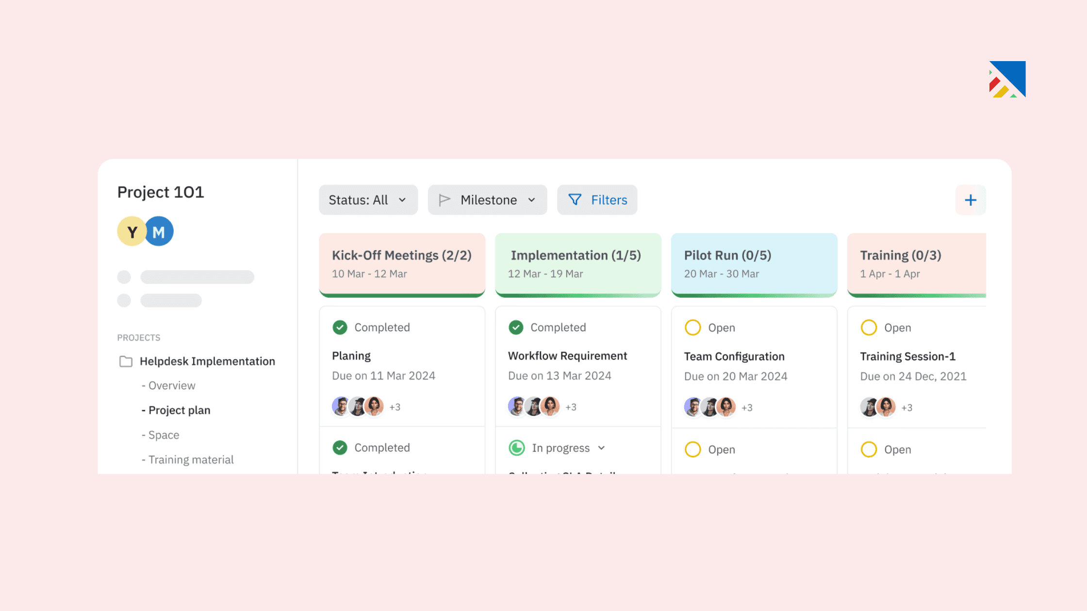Click the Open status circle on Training Session-1
Image resolution: width=1087 pixels, height=611 pixels.
[x=869, y=327]
